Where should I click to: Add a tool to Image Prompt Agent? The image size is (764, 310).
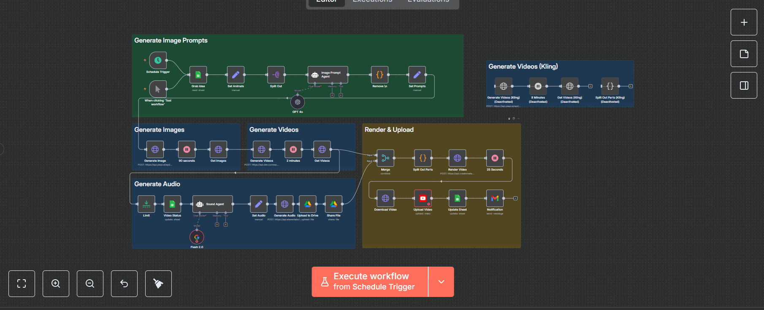pyautogui.click(x=341, y=95)
